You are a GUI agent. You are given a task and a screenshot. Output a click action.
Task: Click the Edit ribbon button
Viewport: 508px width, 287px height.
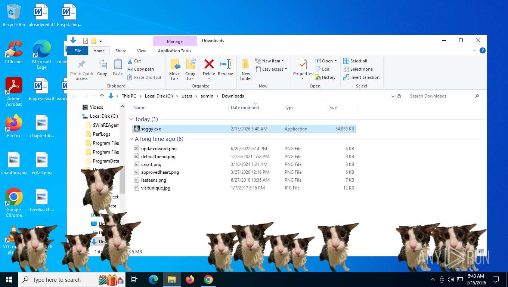[x=323, y=69]
